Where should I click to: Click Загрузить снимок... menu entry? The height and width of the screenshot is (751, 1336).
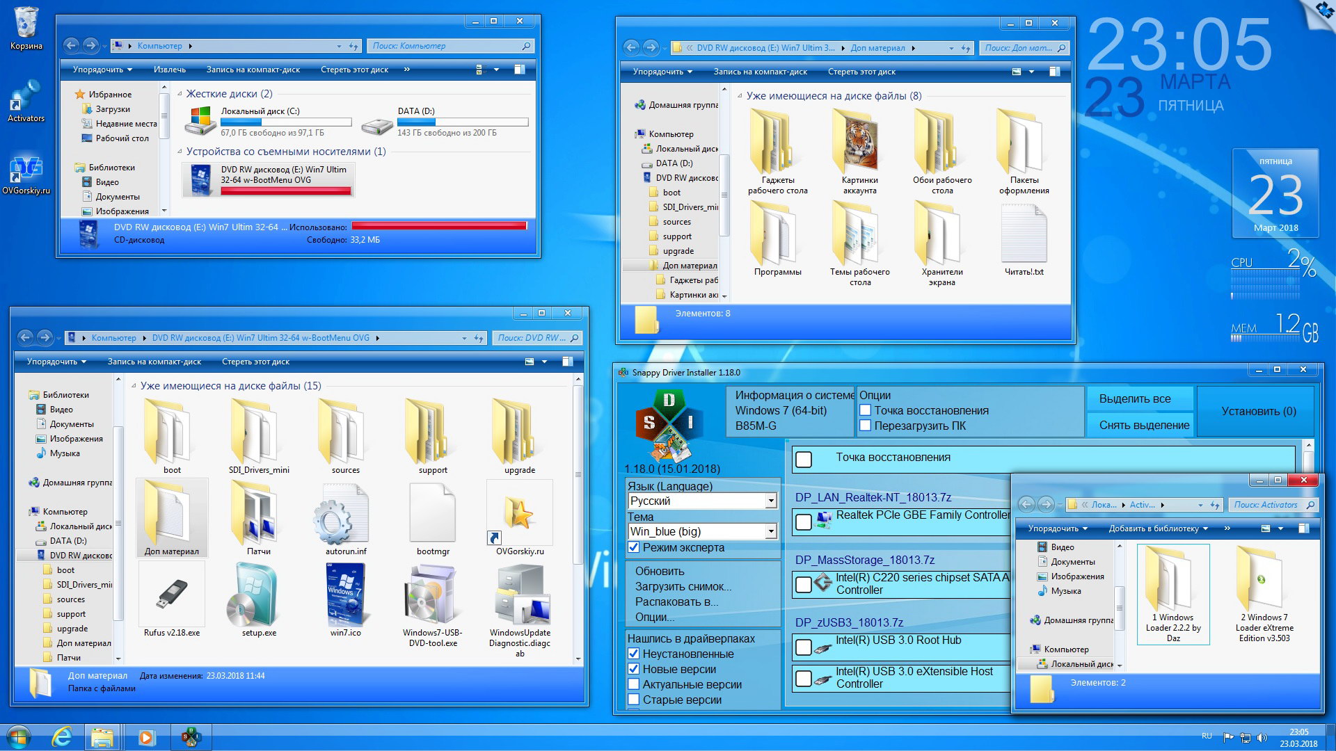click(683, 586)
